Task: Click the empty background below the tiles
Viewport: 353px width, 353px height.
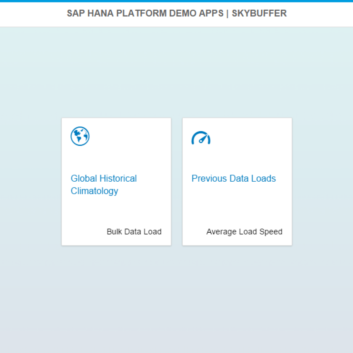Action: pos(176,300)
